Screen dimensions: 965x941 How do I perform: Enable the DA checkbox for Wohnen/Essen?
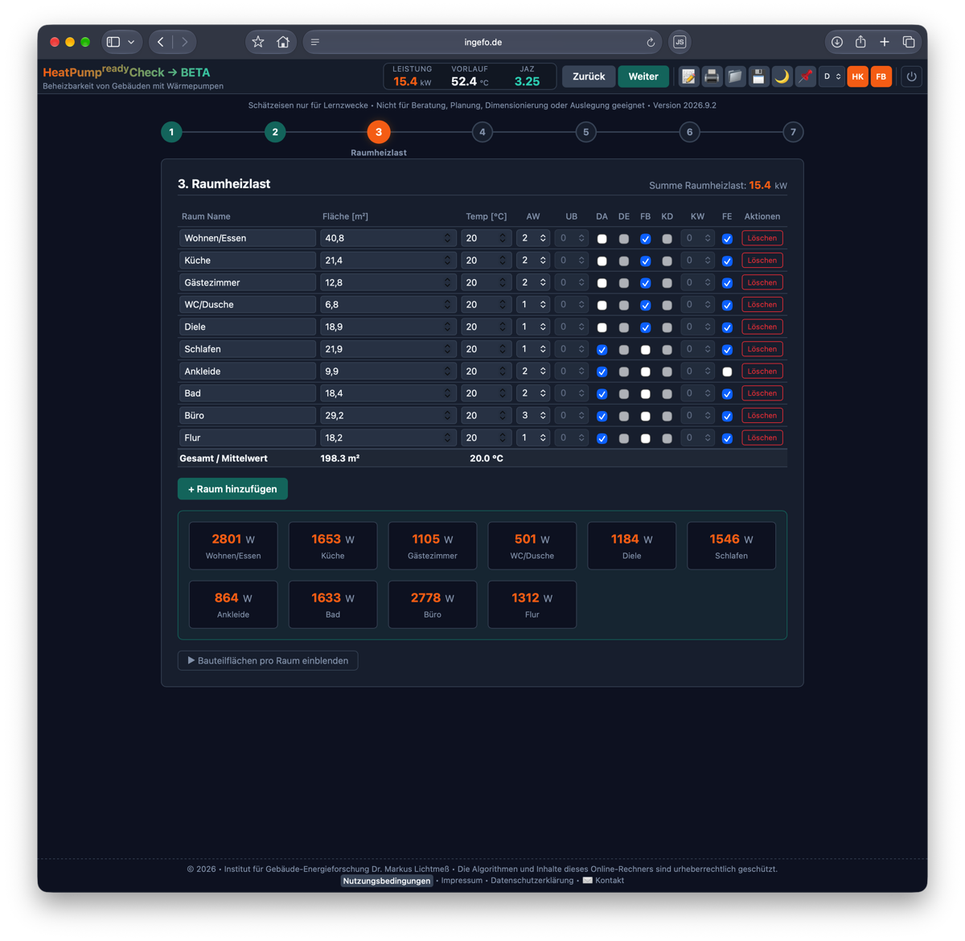coord(602,239)
